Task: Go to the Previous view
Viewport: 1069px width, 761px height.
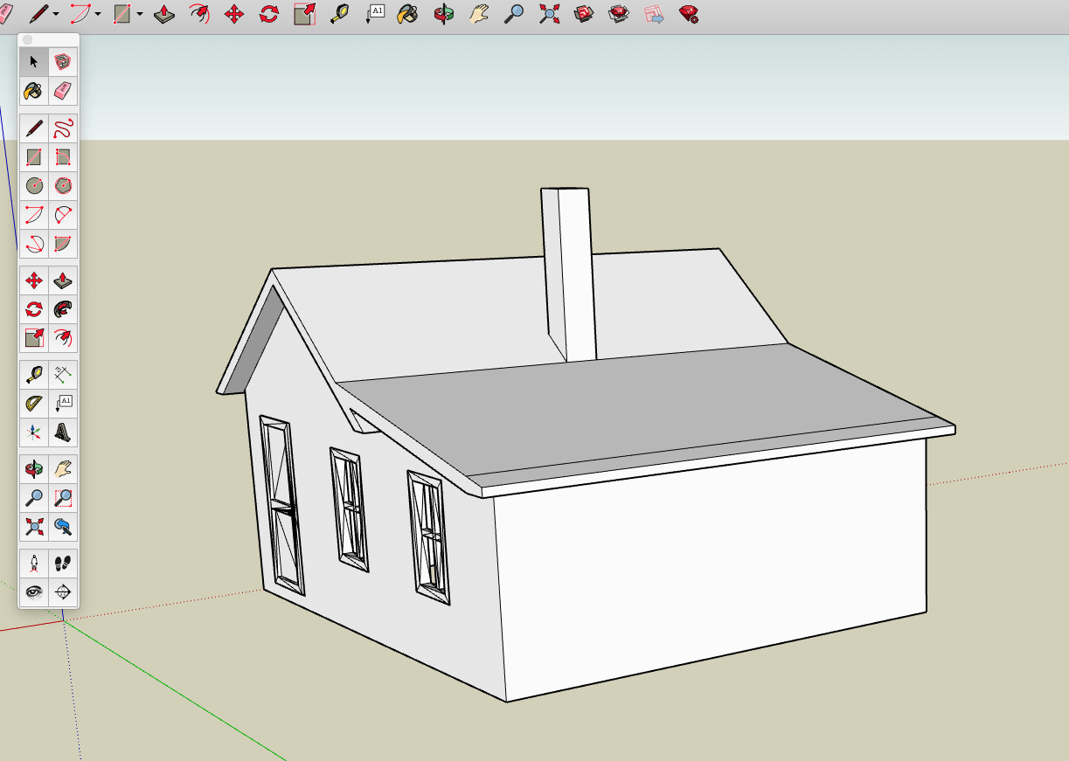Action: [x=63, y=527]
